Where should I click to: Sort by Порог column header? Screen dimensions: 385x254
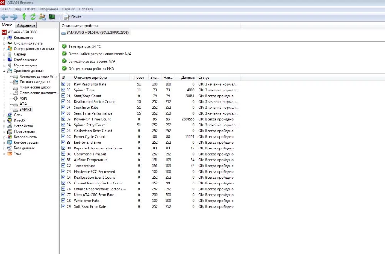pyautogui.click(x=139, y=78)
